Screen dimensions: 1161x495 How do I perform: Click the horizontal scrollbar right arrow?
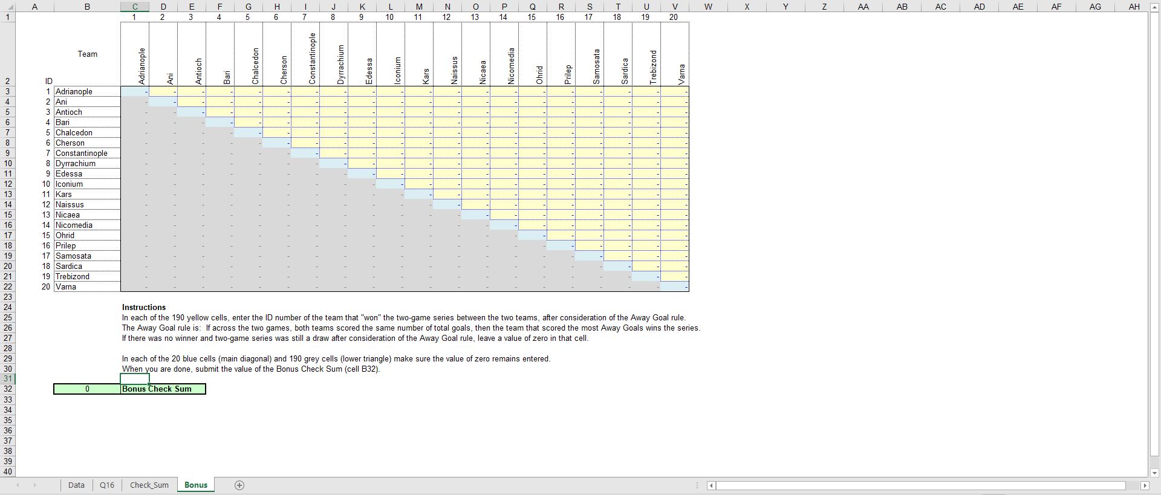pos(1144,485)
